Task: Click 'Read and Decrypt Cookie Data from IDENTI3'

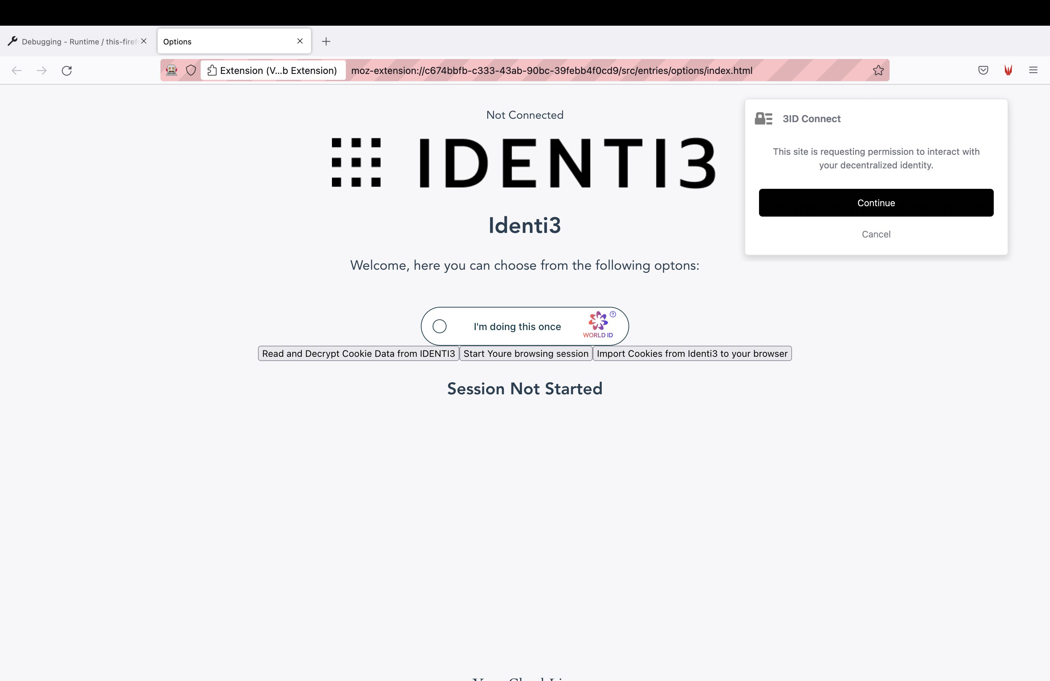Action: tap(358, 353)
